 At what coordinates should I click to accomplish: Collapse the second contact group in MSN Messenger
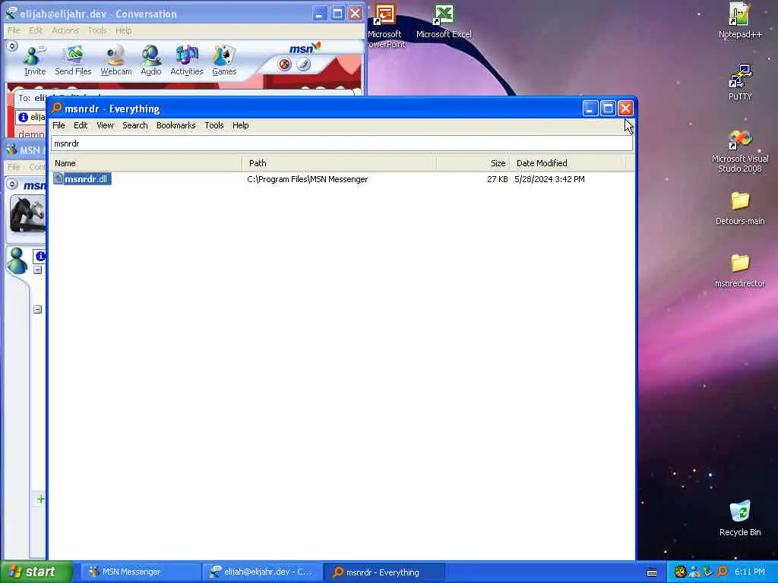coord(38,310)
